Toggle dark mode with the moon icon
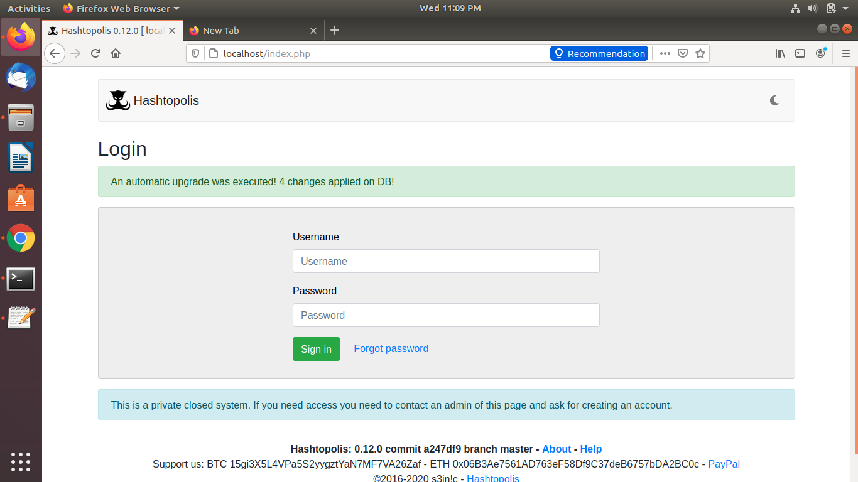Viewport: 858px width, 482px height. point(774,100)
